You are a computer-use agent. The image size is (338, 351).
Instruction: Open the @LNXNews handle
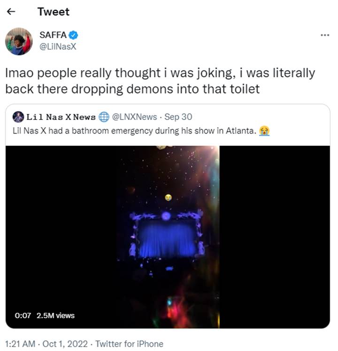(x=134, y=117)
